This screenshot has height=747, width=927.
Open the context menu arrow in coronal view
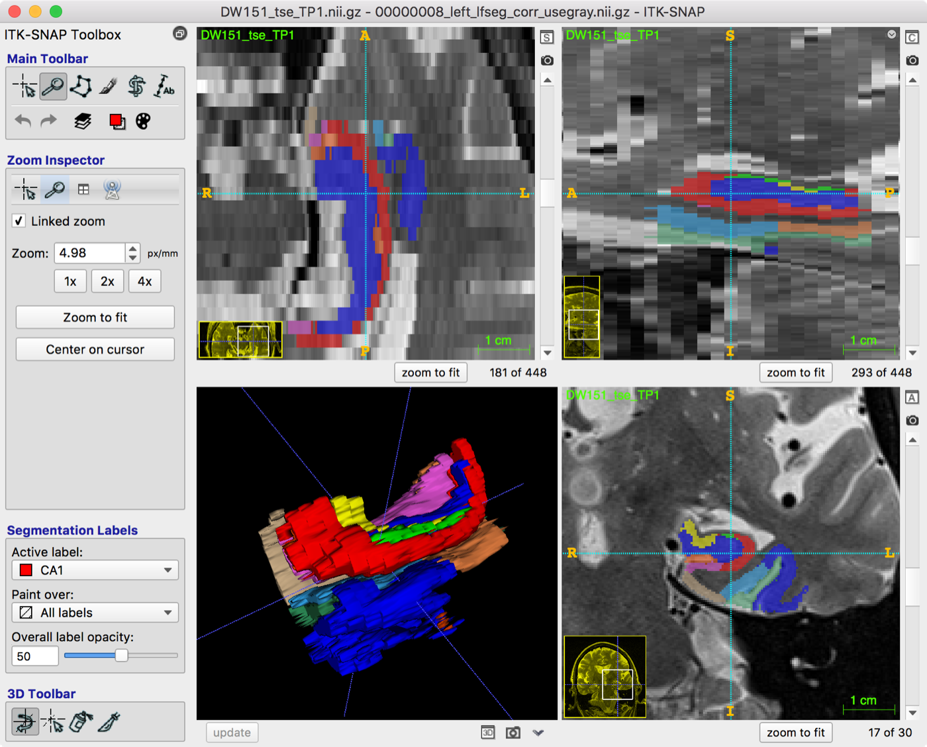click(x=892, y=34)
